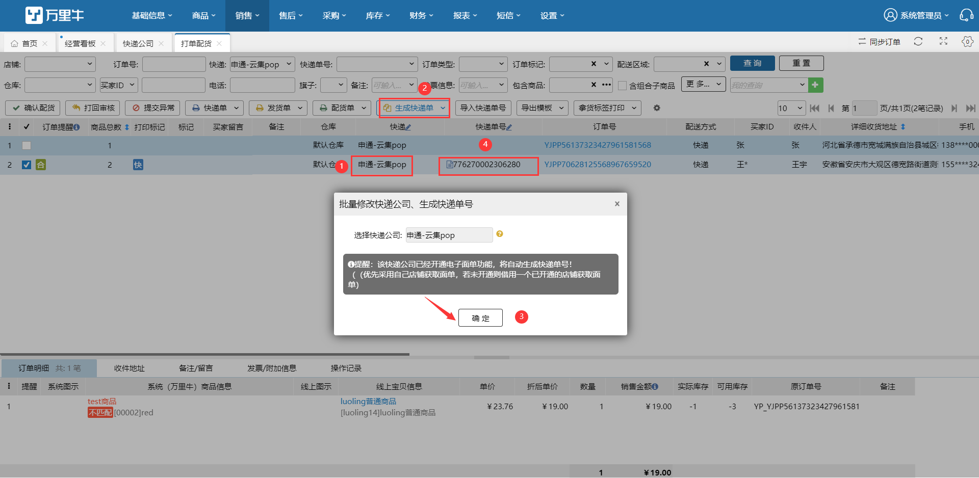Toggle the select-all checkbox in table header

click(27, 126)
